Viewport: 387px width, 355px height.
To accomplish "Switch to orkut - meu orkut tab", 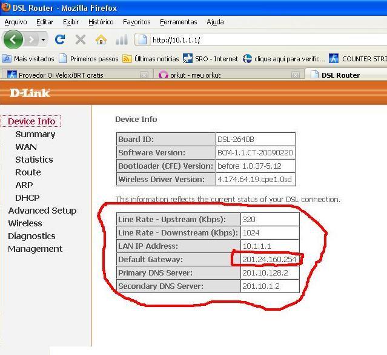I will [x=197, y=75].
